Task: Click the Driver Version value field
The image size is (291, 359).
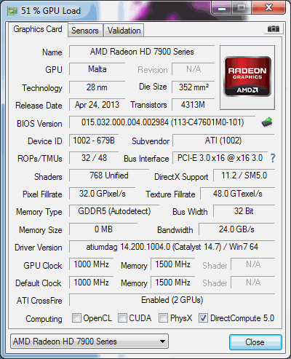Action: click(x=172, y=247)
